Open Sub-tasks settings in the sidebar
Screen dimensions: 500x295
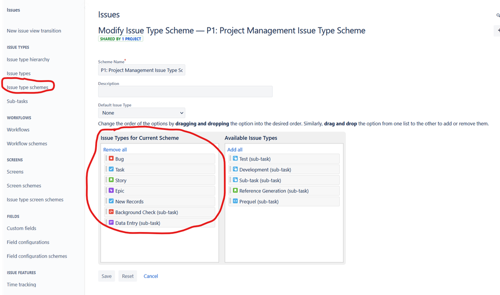click(x=17, y=101)
